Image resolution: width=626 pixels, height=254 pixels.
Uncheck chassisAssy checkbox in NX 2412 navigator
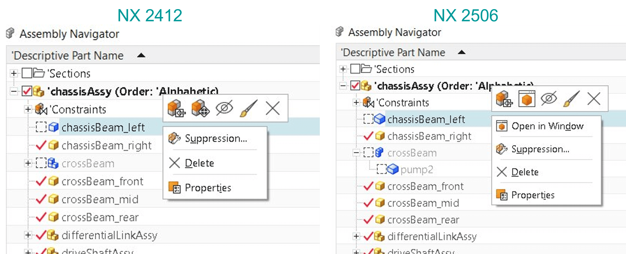[27, 91]
